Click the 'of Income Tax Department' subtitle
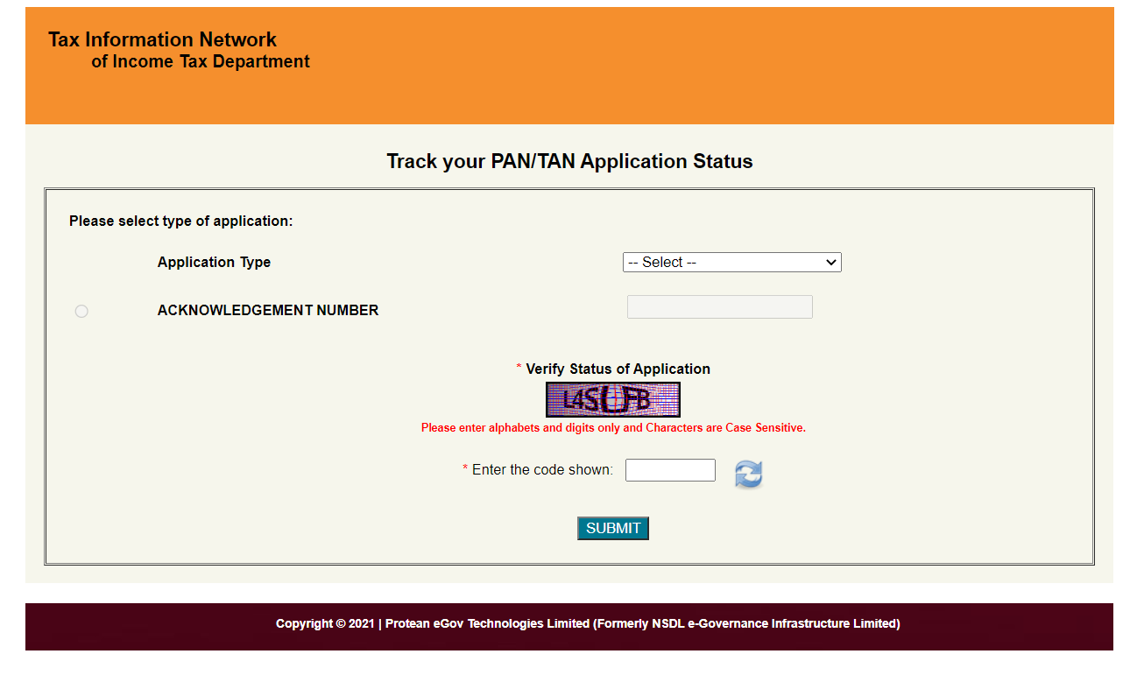The image size is (1130, 675). point(201,61)
